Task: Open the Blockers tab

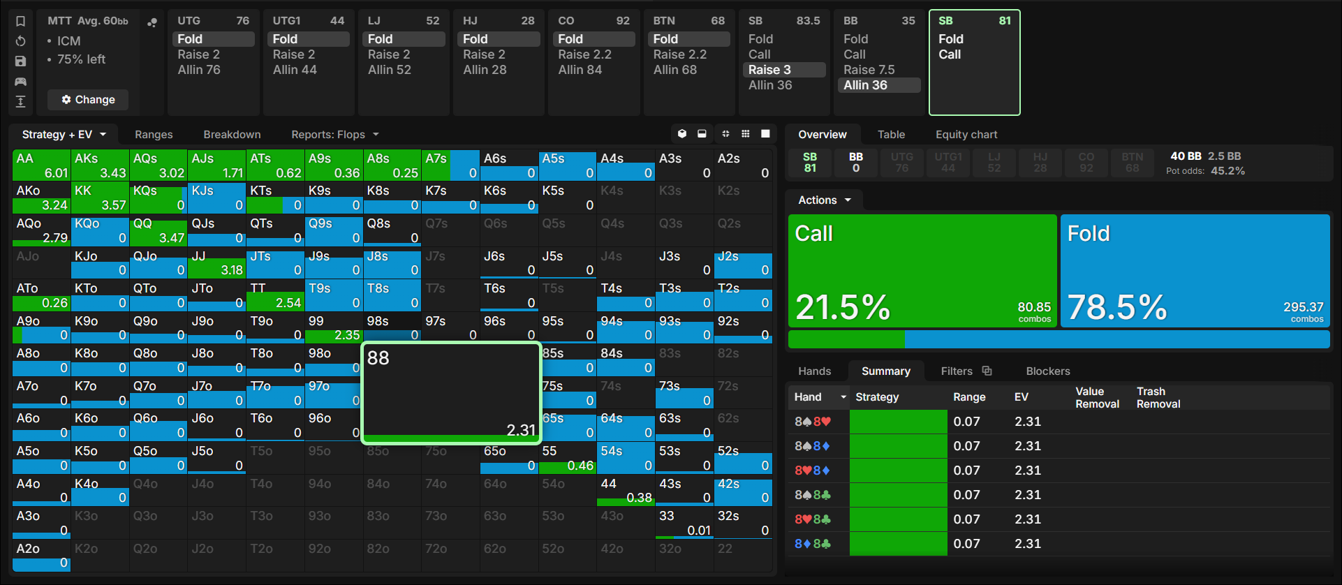Action: tap(1048, 371)
